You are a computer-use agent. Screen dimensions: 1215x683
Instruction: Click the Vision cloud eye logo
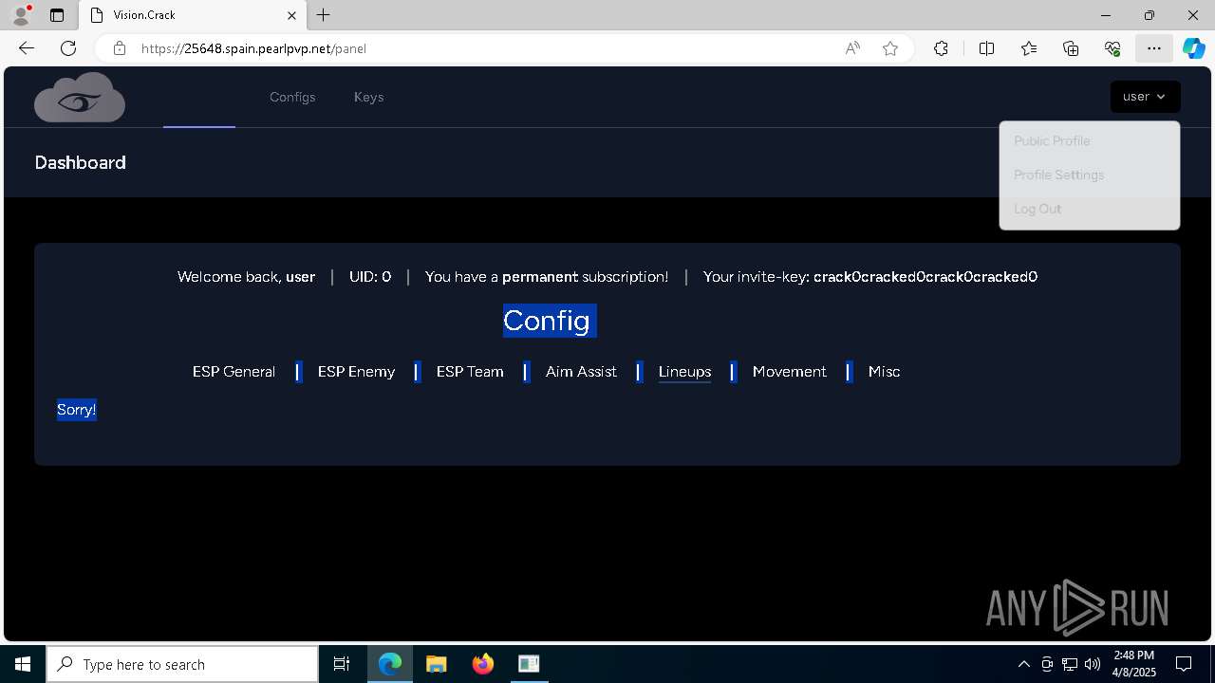80,97
